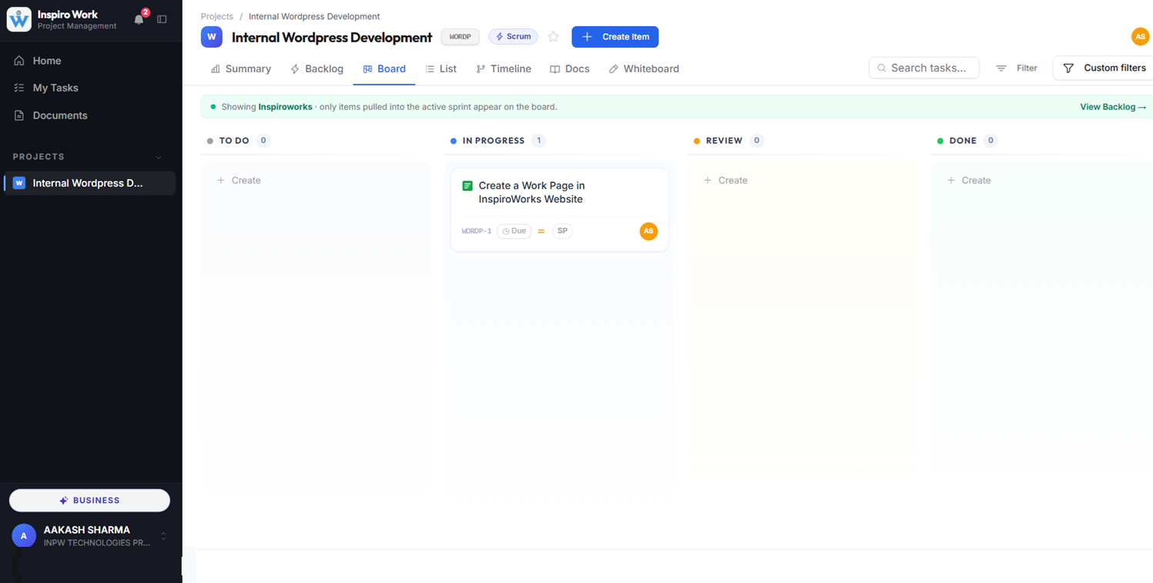
Task: Click the View Backlog link
Action: [x=1113, y=107]
